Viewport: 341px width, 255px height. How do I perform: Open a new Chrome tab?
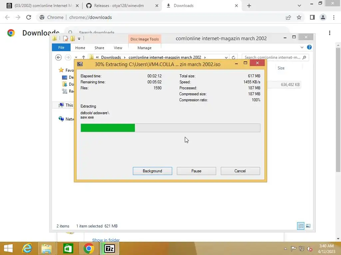(249, 6)
